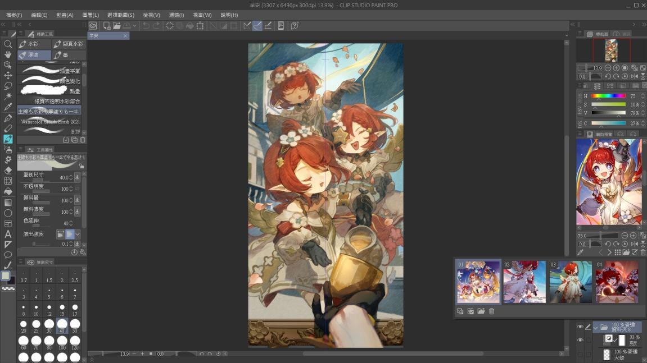Image resolution: width=647 pixels, height=363 pixels.
Task: Choose brush size preset 100
Action: [62, 342]
